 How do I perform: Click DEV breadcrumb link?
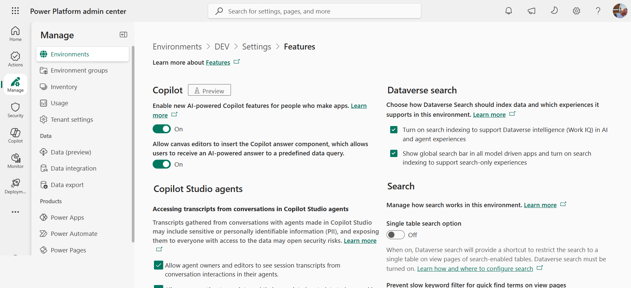coord(222,47)
